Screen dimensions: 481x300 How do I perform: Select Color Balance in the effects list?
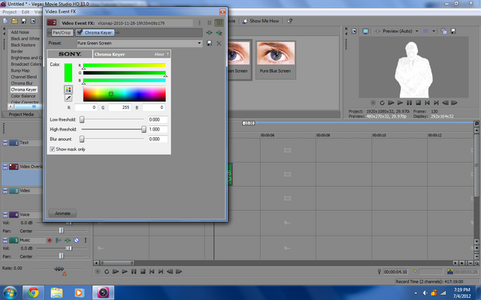point(23,96)
